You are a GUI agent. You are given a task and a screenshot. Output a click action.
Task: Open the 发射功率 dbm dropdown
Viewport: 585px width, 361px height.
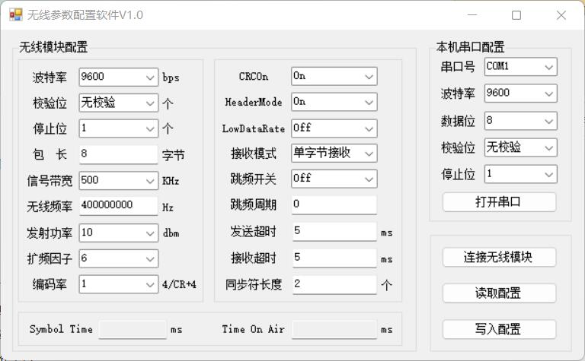click(119, 233)
